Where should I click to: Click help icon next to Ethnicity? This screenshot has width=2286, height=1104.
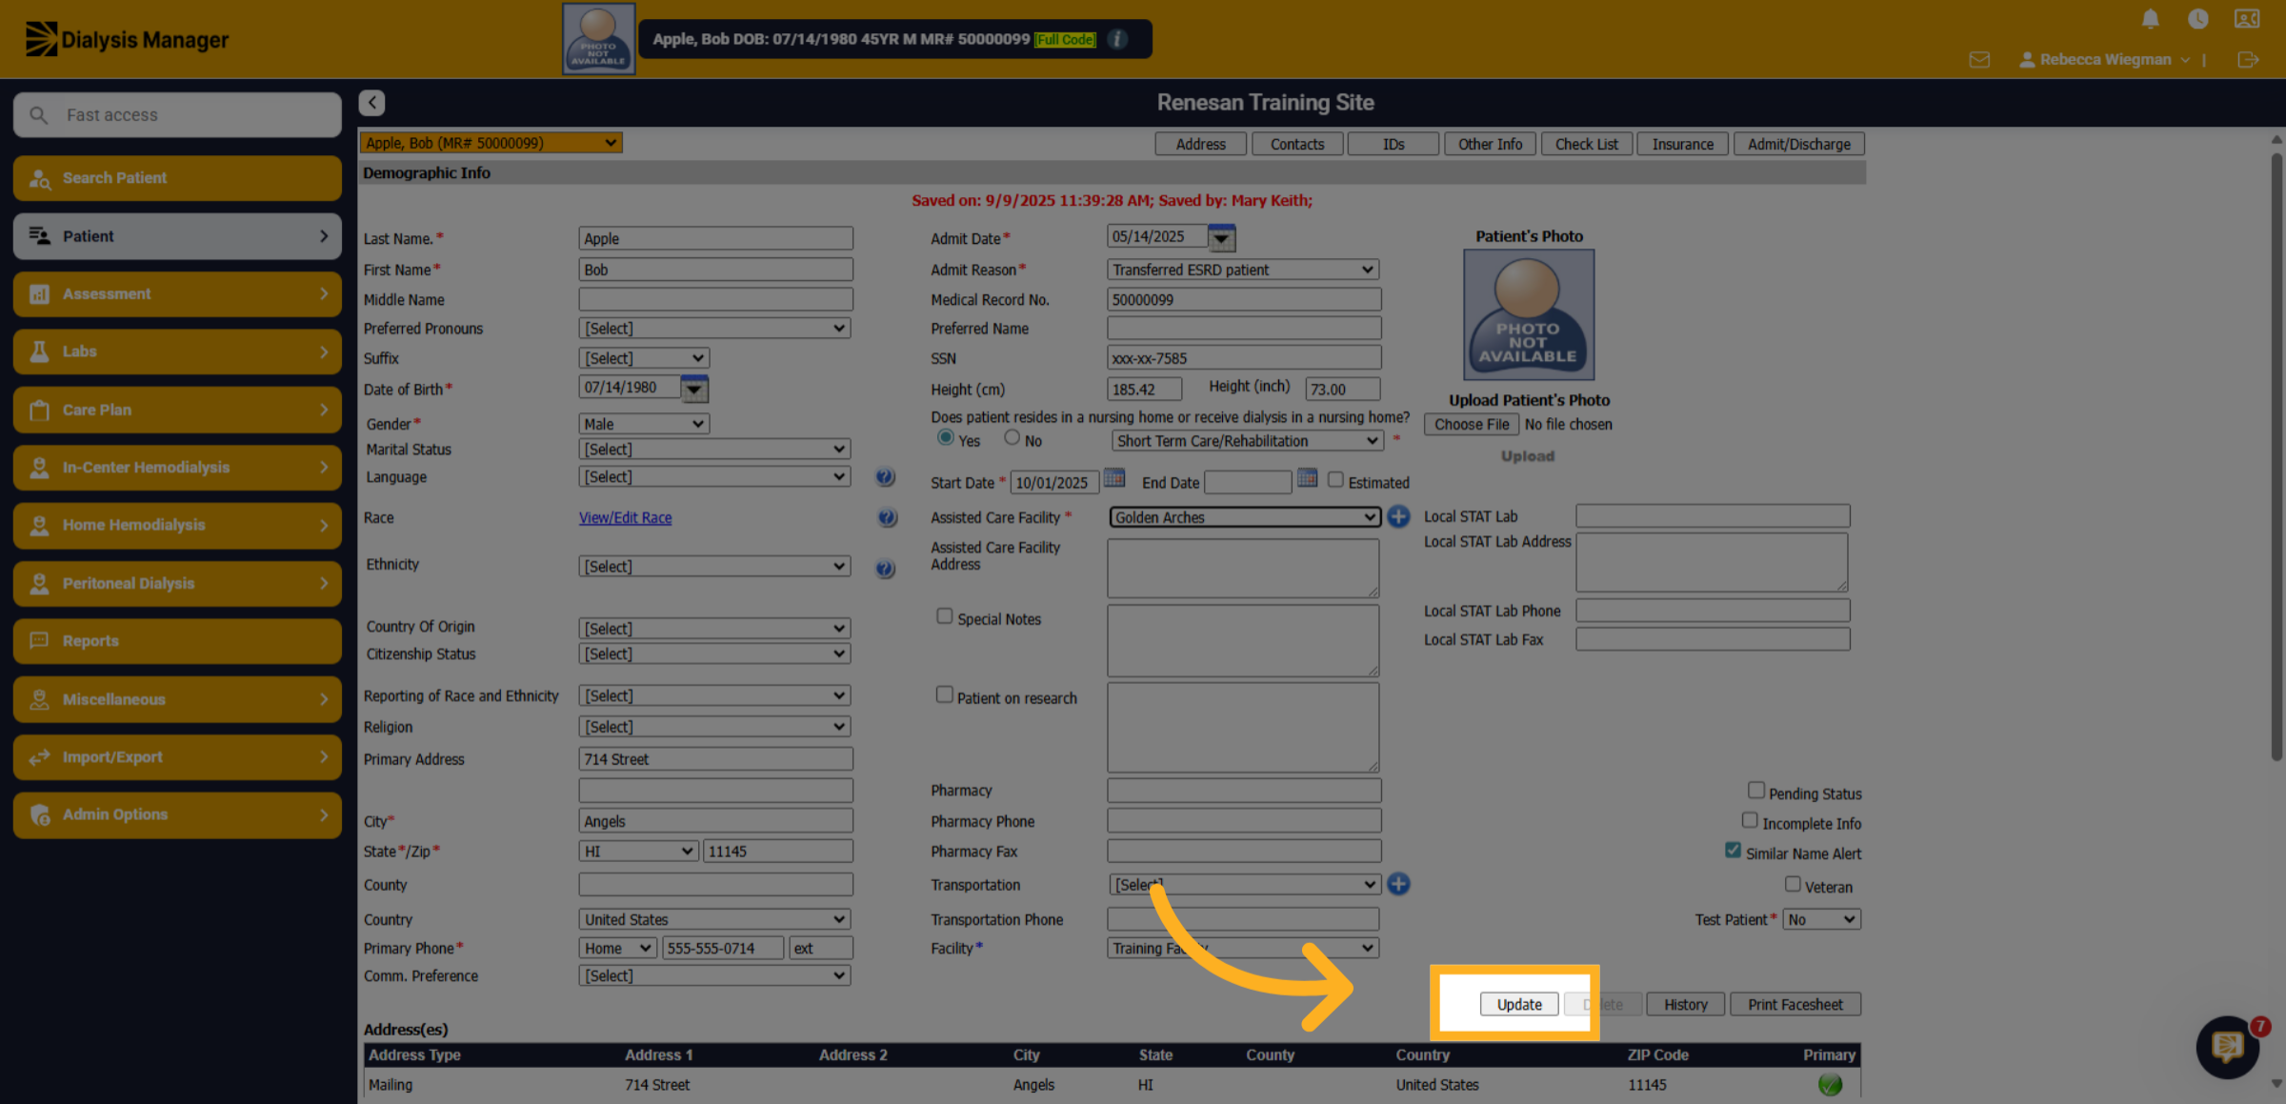pyautogui.click(x=885, y=569)
